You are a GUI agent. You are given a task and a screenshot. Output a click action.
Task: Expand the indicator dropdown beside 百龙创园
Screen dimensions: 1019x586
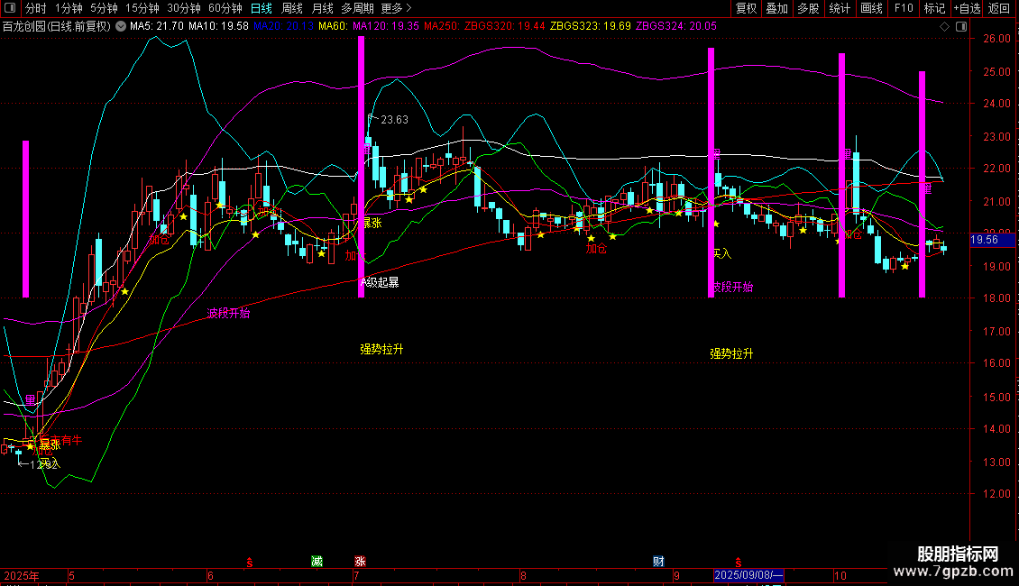[121, 27]
